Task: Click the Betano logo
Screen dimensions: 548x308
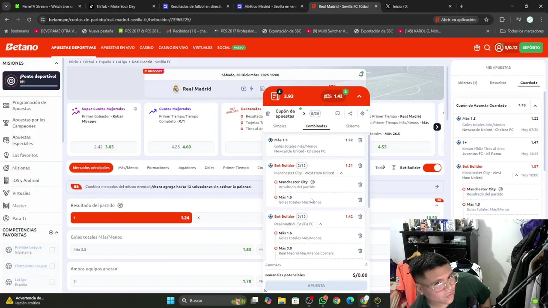Action: [21, 47]
